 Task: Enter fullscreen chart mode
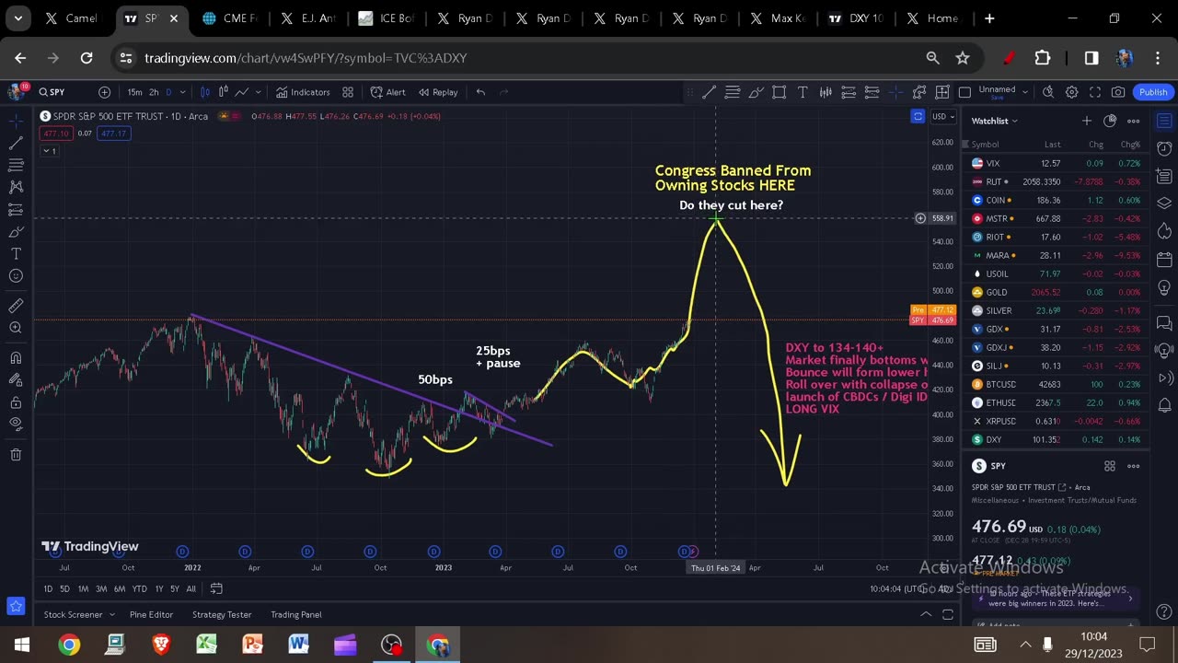[x=1095, y=92]
